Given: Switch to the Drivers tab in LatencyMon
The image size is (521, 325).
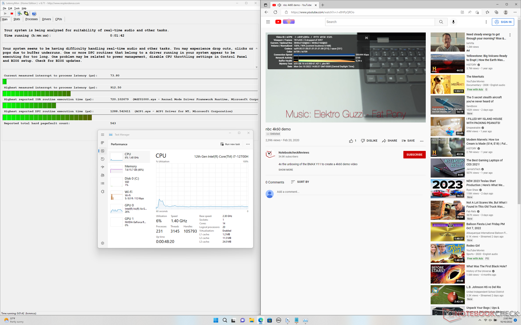Looking at the screenshot, I should pyautogui.click(x=46, y=19).
